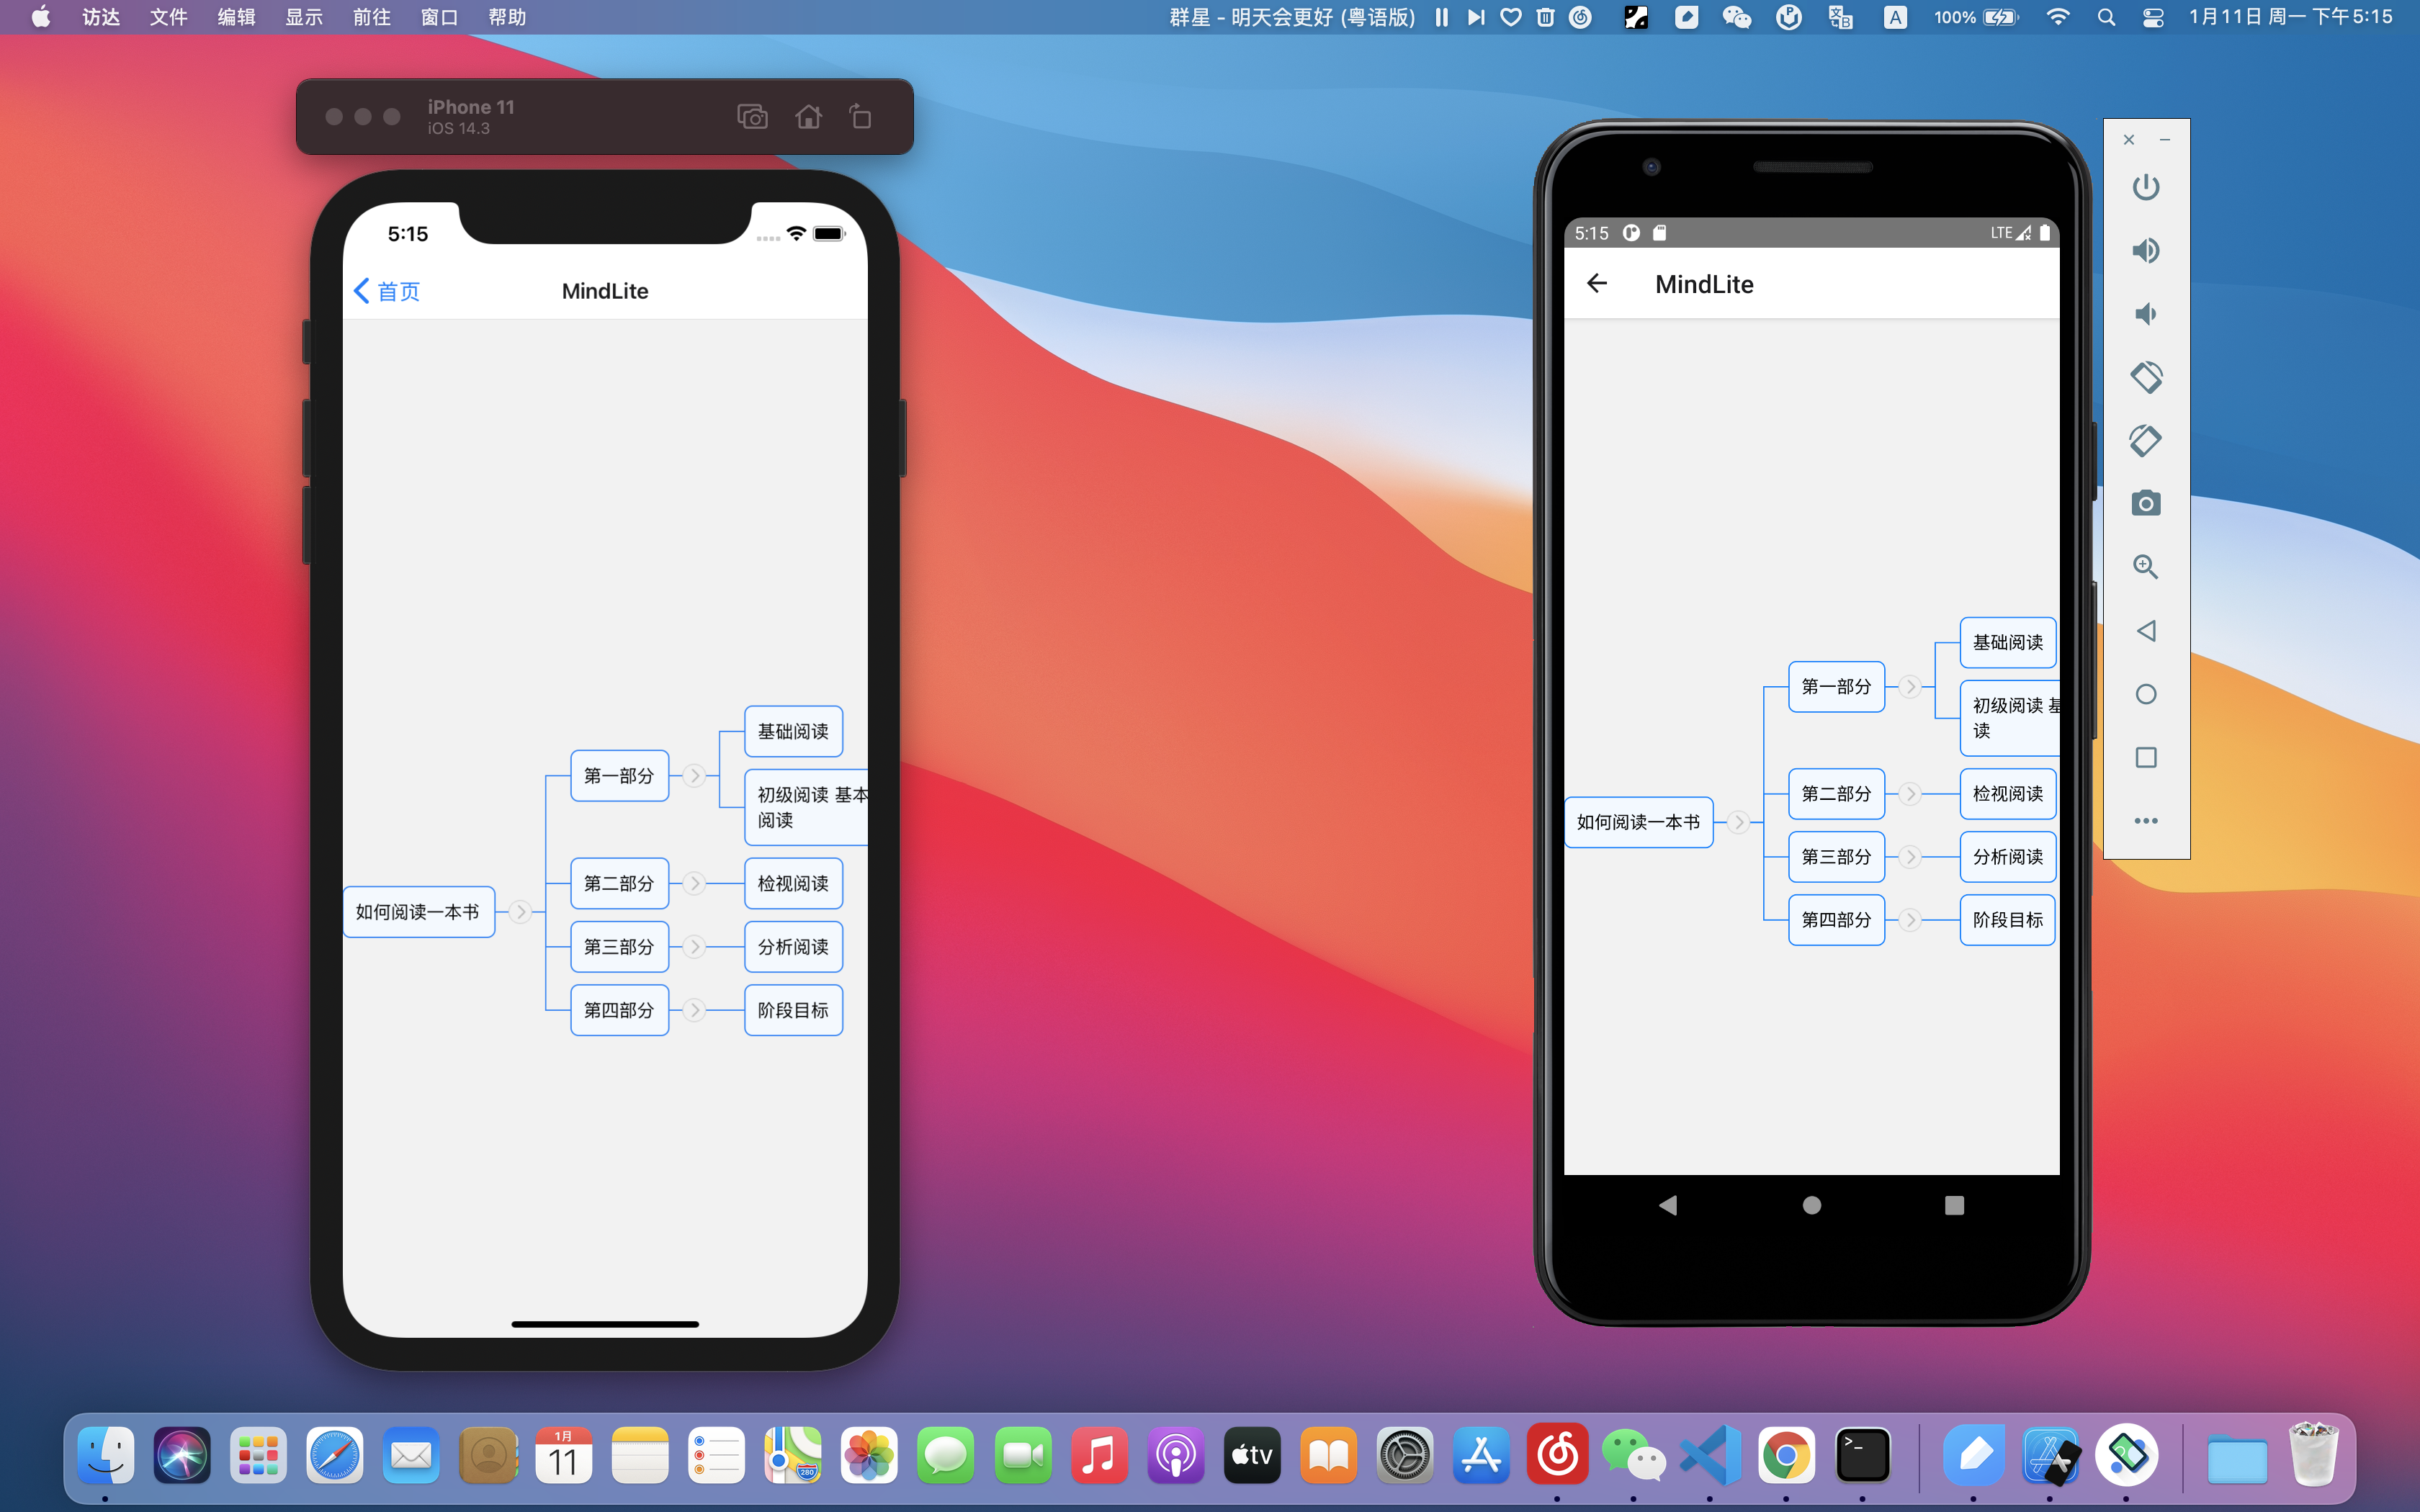The width and height of the screenshot is (2420, 1512).
Task: Open macOS Control Center toggles
Action: pyautogui.click(x=2153, y=17)
